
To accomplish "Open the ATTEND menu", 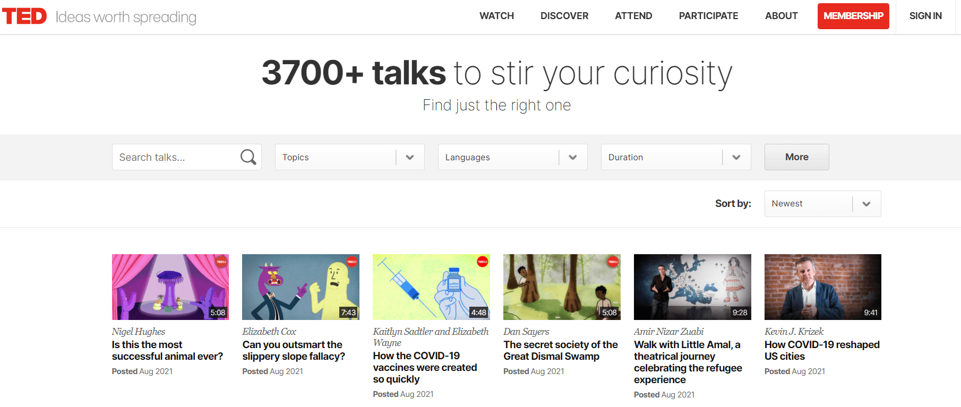I will pyautogui.click(x=633, y=16).
